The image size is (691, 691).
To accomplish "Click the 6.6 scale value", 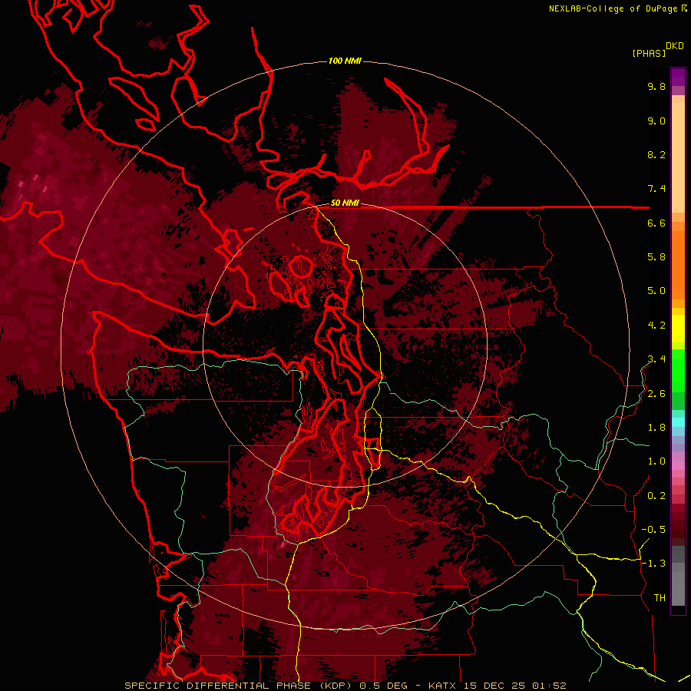I will [656, 223].
